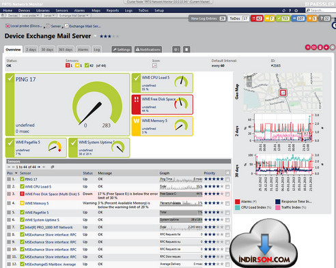Toggle the select-all checkbox in sensor table header
This screenshot has width=336, height=268.
point(227,173)
